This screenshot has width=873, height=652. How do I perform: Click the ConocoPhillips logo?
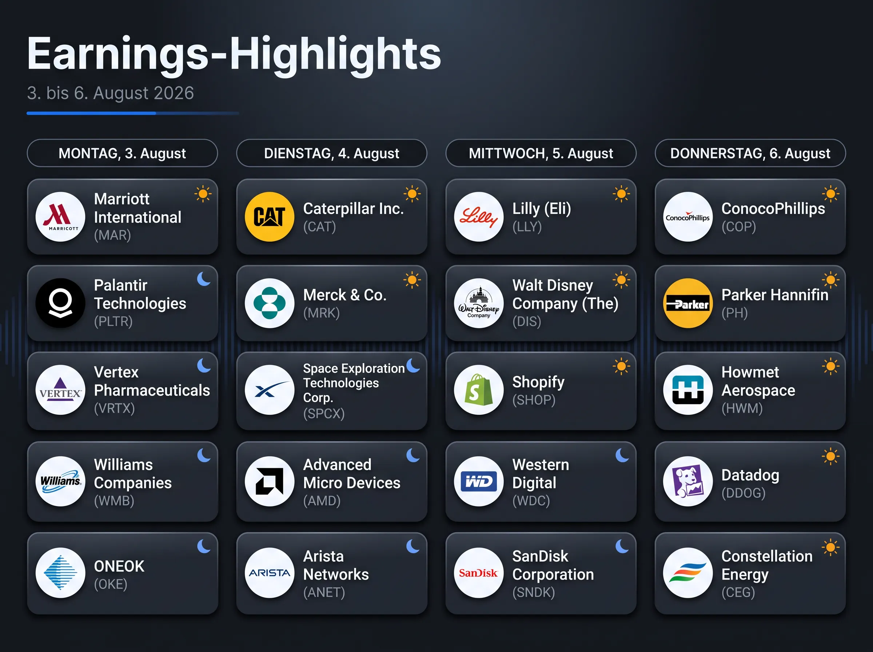[688, 217]
